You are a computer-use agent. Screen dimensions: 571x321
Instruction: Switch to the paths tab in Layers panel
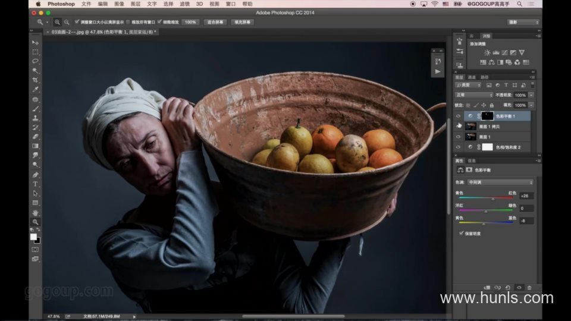click(484, 77)
